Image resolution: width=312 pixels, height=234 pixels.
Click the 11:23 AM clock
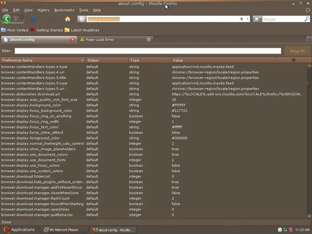302,230
